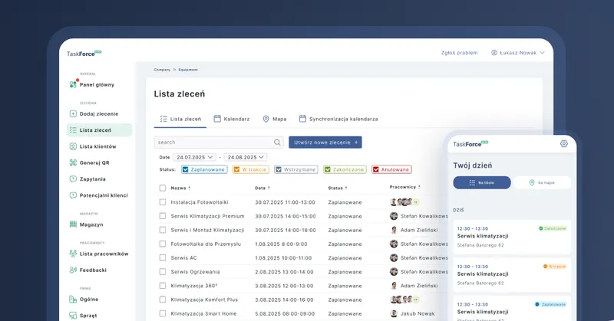Screen dimensions: 614x321
Task: Switch to the Kalendarz tab
Action: tap(232, 119)
